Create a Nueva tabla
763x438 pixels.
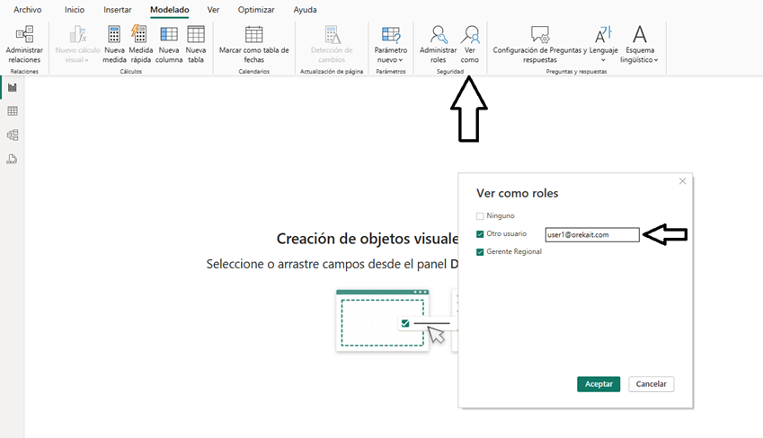[x=196, y=35]
